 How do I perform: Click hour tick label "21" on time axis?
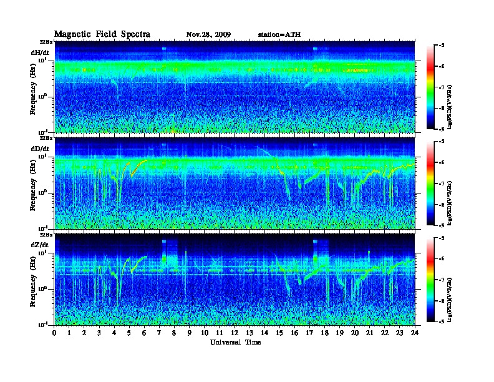369,333
